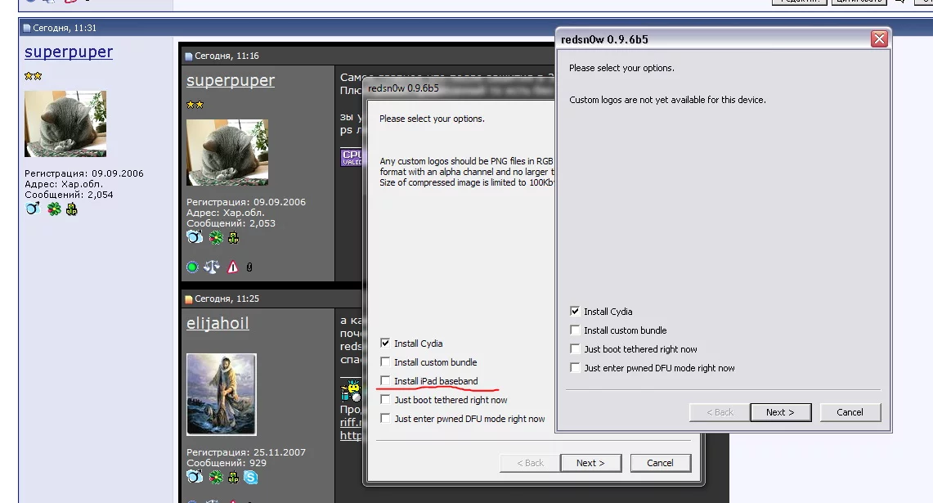Click red warning triangle icon in 11:16 post
The height and width of the screenshot is (503, 933).
[x=233, y=267]
